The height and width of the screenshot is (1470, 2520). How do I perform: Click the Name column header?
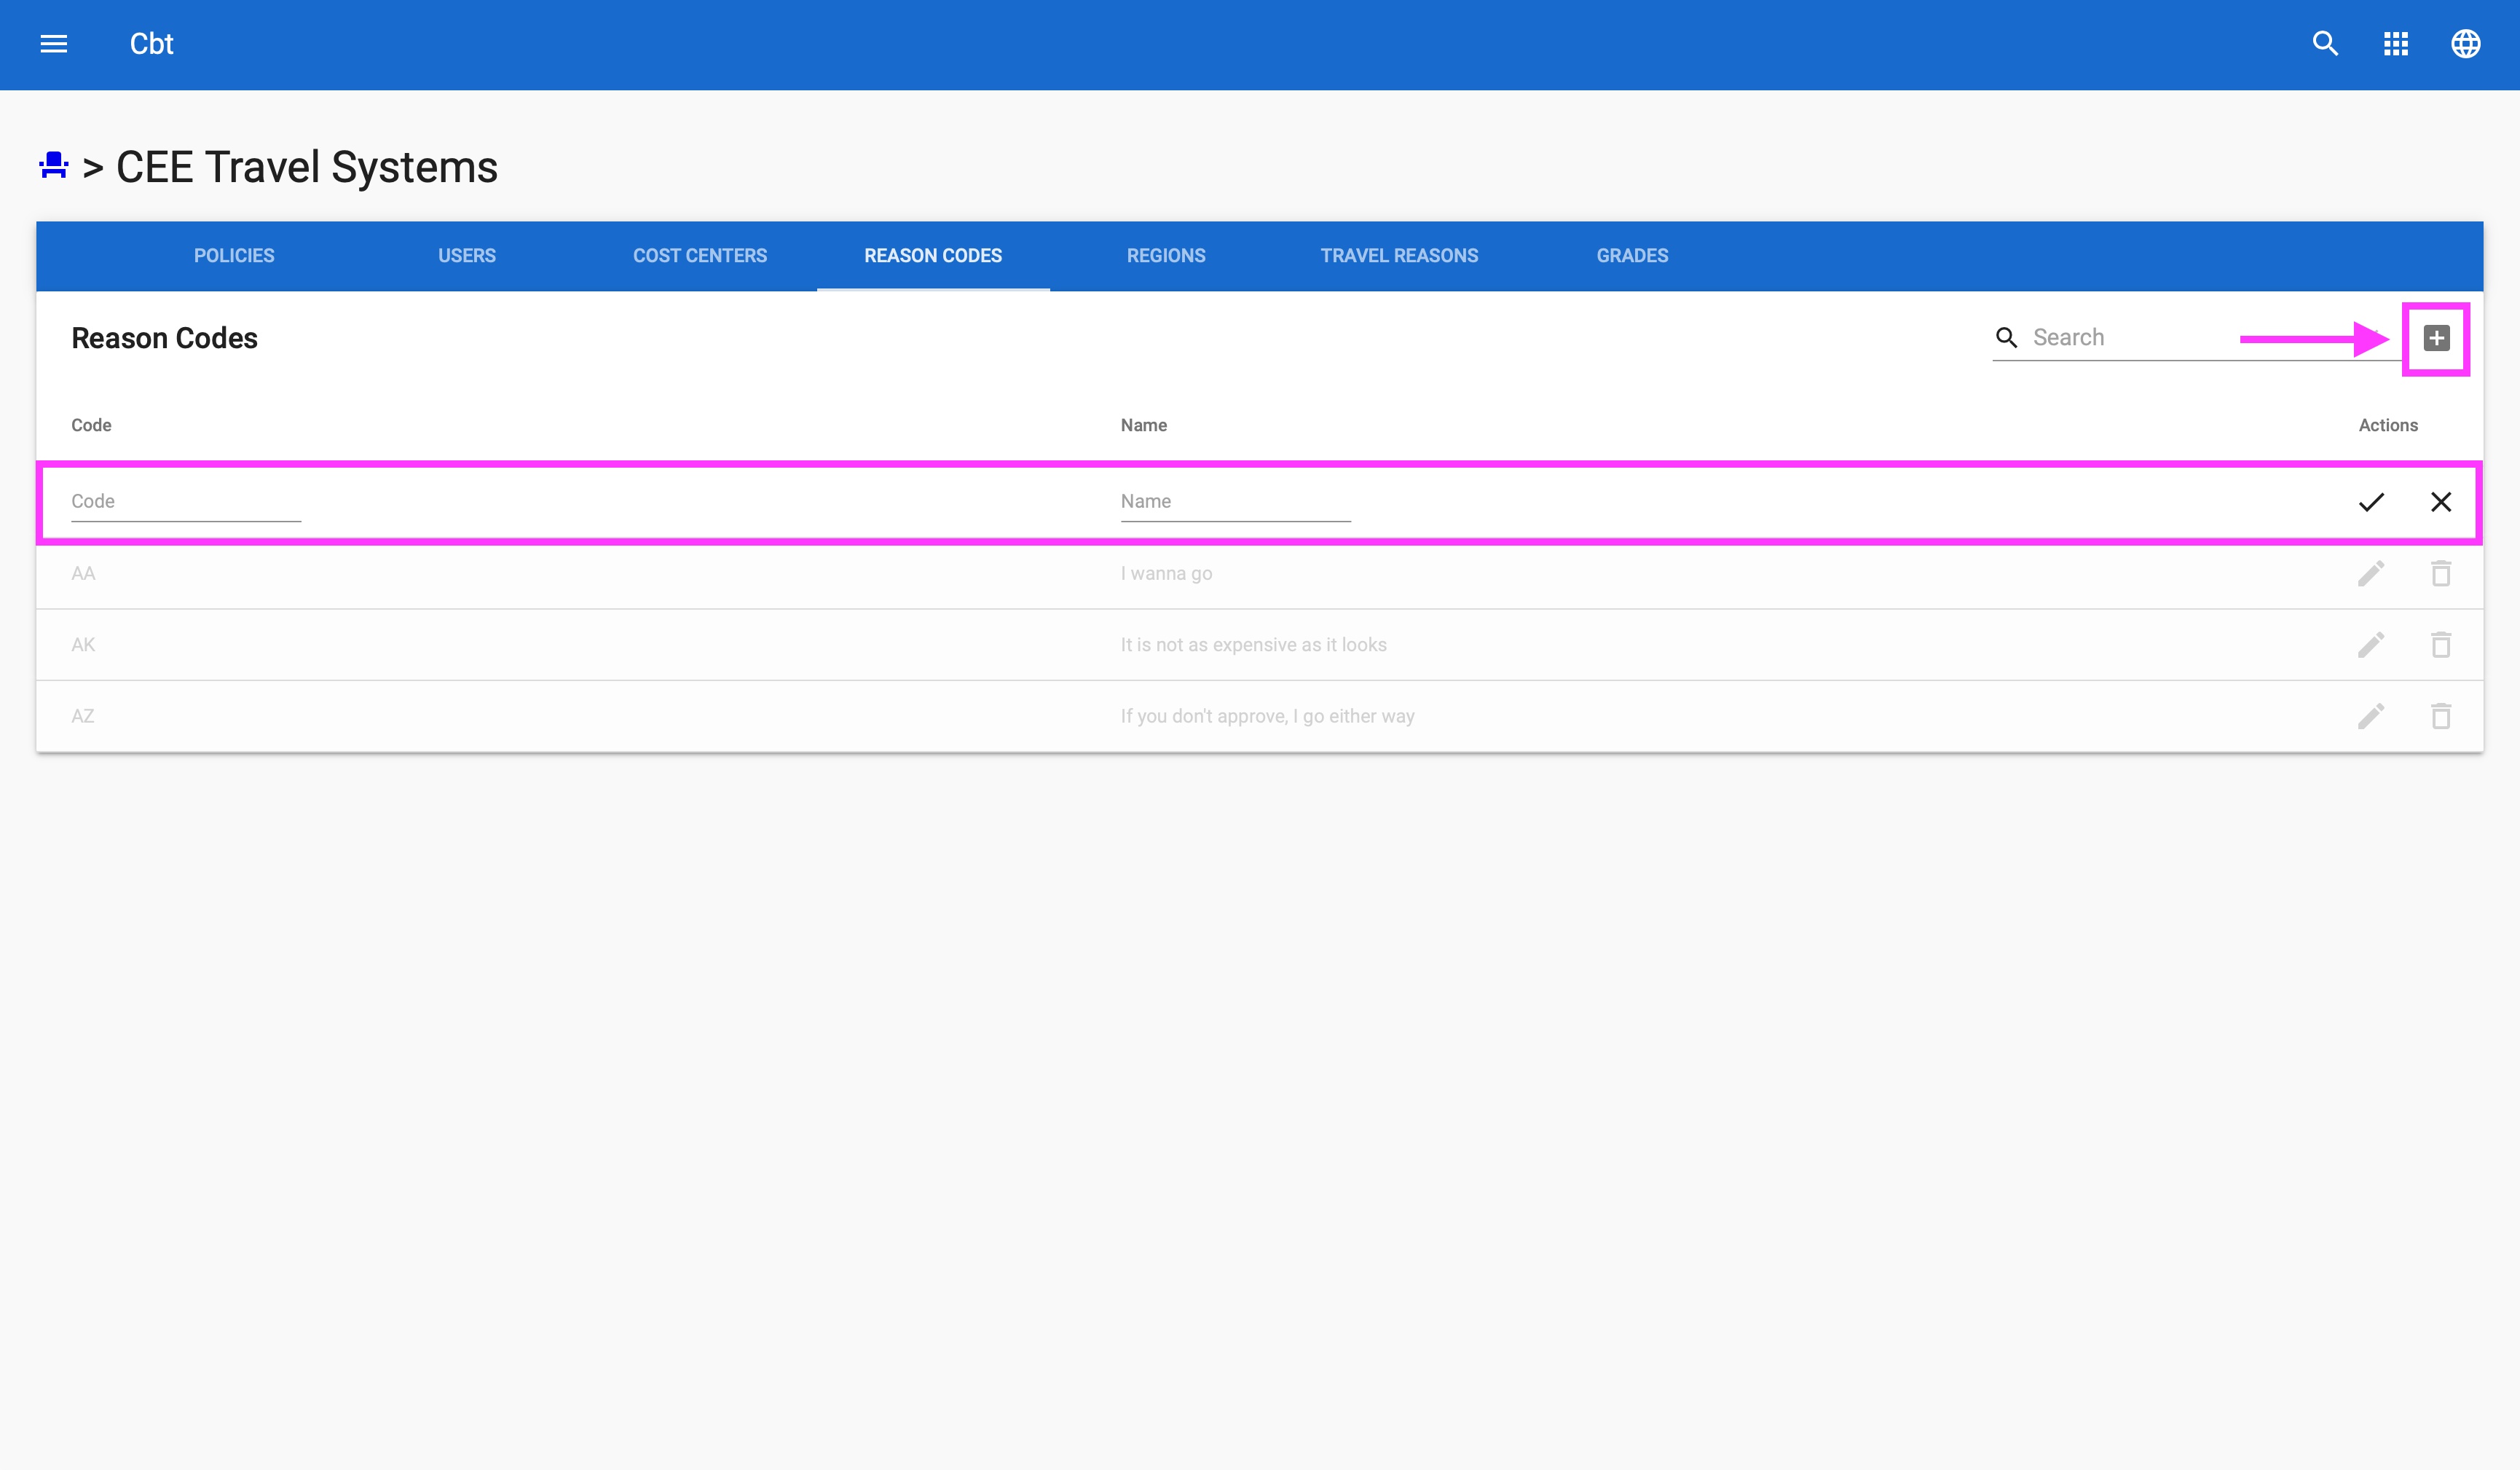[x=1144, y=425]
